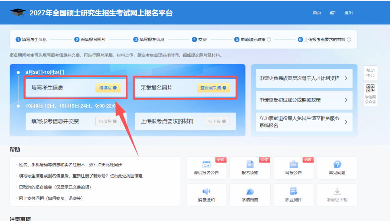
Task: Open the 消息通知 speaker icon
Action: (x=206, y=191)
